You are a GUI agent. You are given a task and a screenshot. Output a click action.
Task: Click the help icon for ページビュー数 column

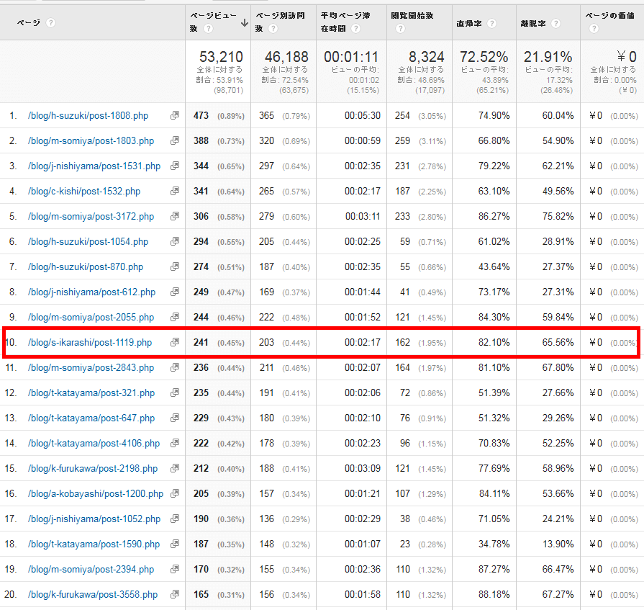point(208,29)
